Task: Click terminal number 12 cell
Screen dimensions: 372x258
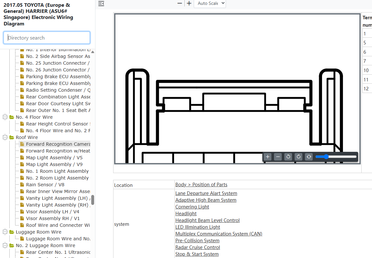Action: pos(367,88)
